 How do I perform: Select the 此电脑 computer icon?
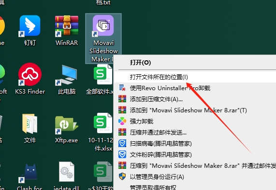tap(67, 75)
